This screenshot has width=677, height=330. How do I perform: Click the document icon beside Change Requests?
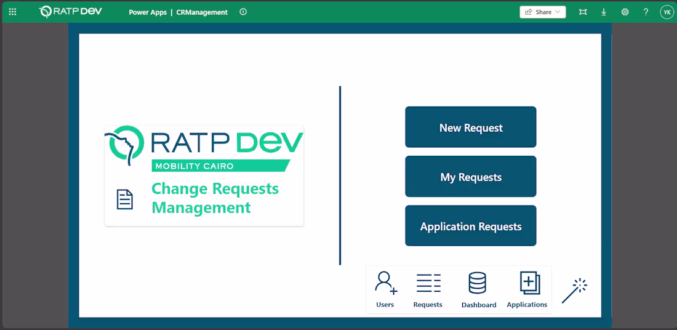[125, 199]
